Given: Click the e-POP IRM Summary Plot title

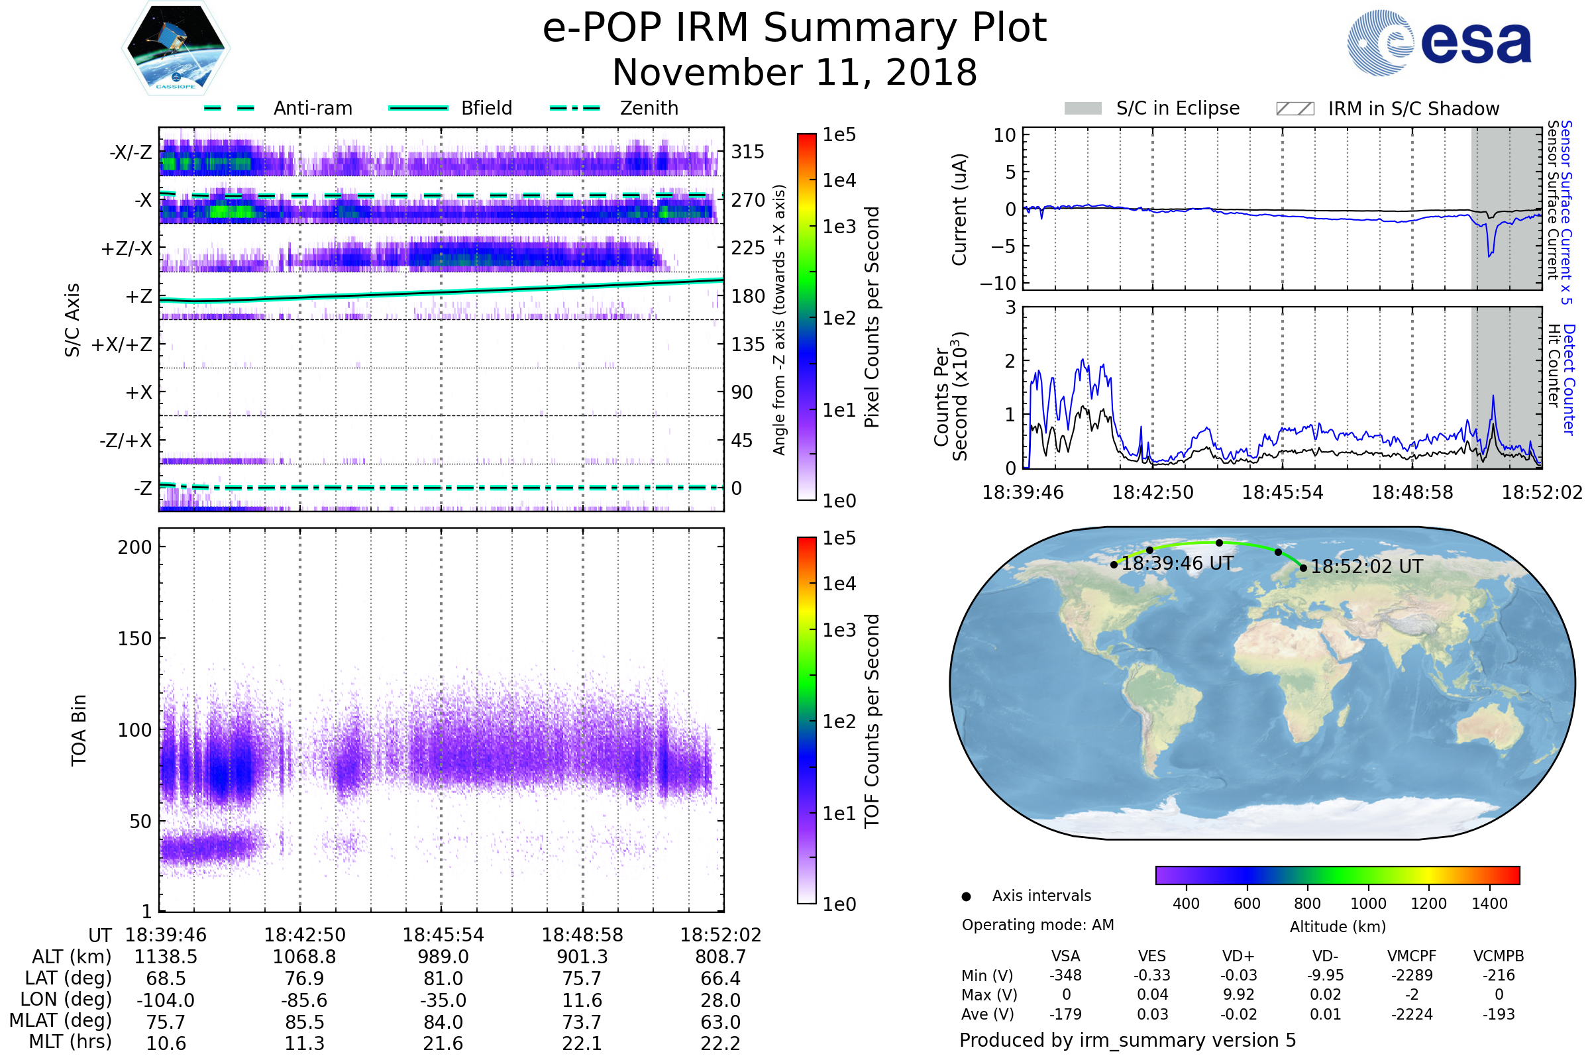Looking at the screenshot, I should click(794, 28).
